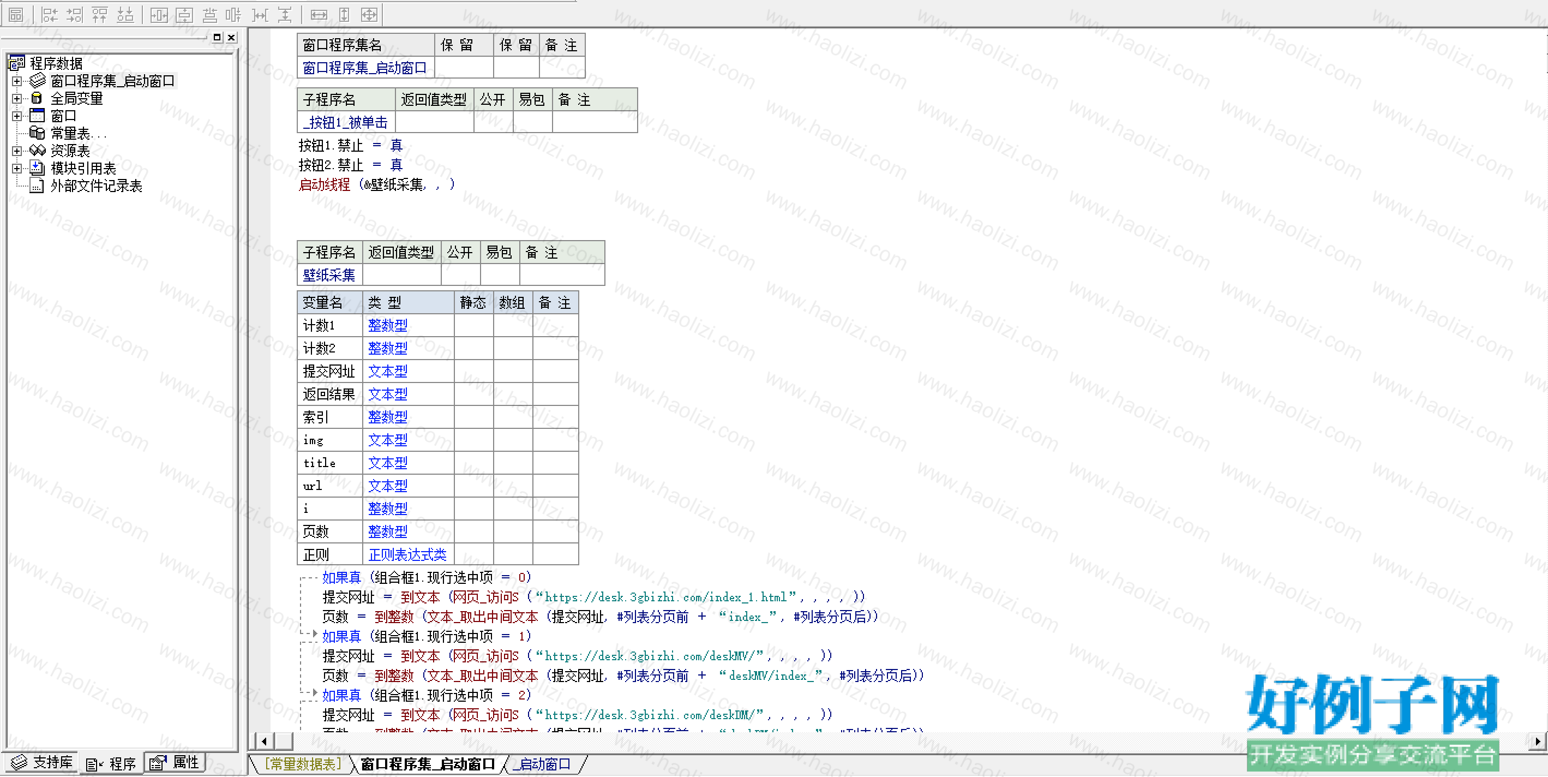This screenshot has width=1548, height=777.
Task: Click the align bottom edges icon
Action: pos(125,14)
